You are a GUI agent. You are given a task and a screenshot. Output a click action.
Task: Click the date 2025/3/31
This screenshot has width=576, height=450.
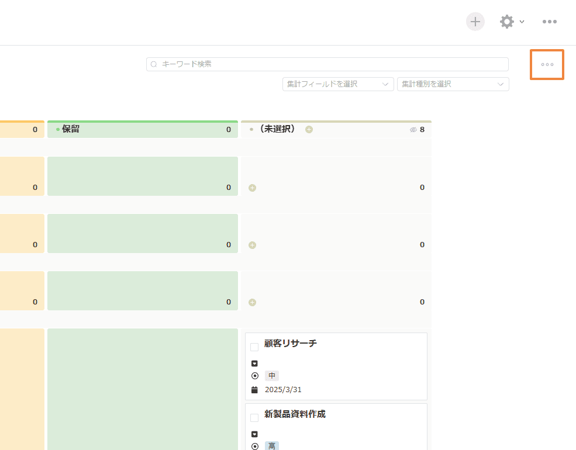pyautogui.click(x=283, y=390)
